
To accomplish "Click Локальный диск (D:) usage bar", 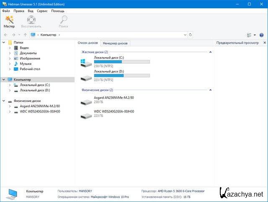I will [122, 75].
